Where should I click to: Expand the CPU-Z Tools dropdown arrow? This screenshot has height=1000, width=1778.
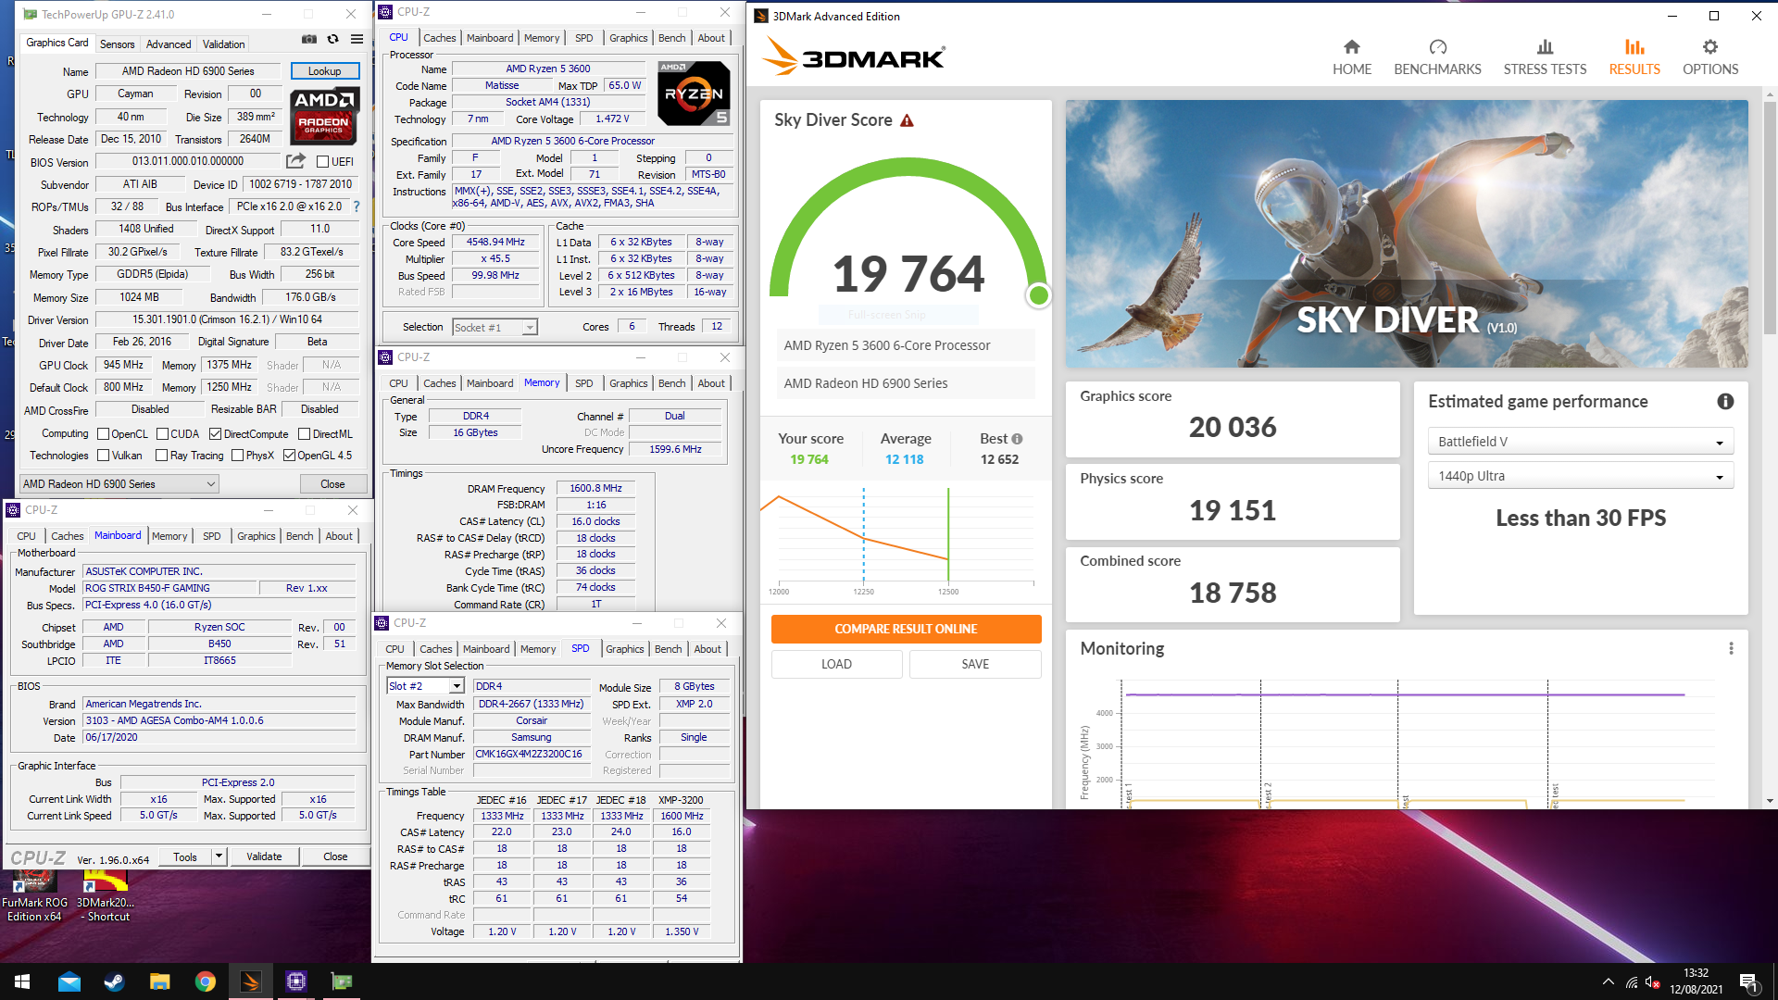click(219, 856)
